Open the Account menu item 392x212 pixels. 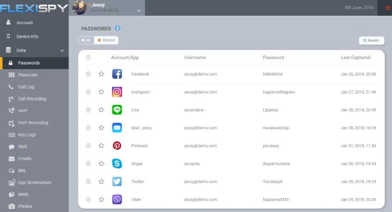point(34,22)
